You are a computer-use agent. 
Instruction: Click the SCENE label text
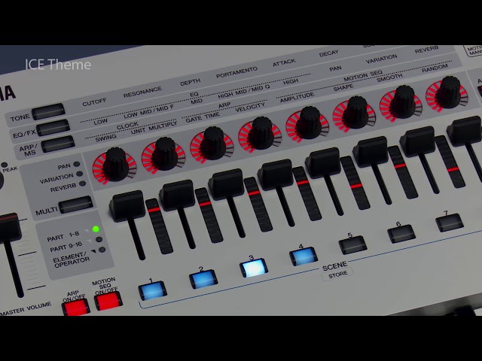(x=334, y=265)
